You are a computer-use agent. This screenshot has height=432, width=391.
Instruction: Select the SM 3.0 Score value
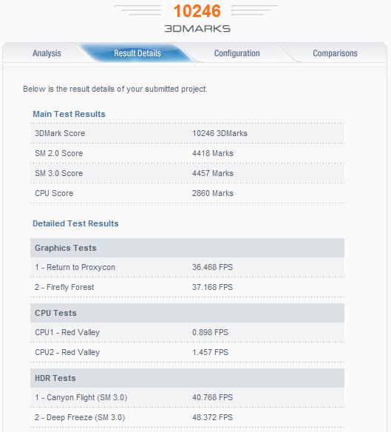pos(213,173)
